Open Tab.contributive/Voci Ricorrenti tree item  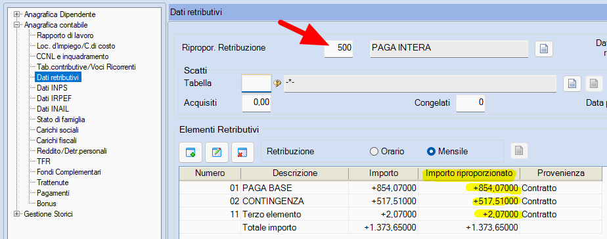86,67
